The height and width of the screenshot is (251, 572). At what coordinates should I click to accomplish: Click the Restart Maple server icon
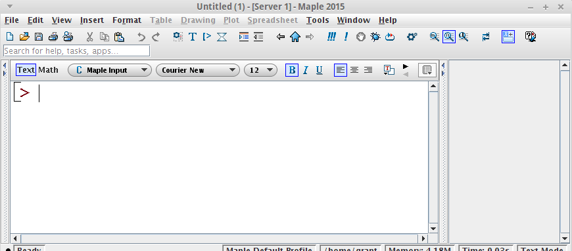pos(390,37)
